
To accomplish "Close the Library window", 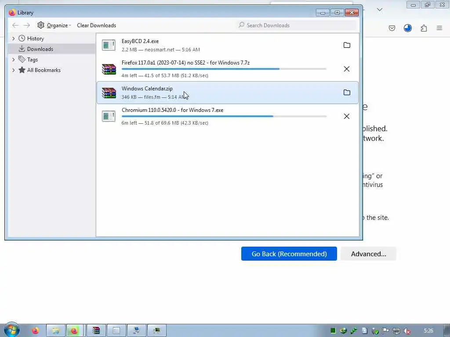I will 352,13.
